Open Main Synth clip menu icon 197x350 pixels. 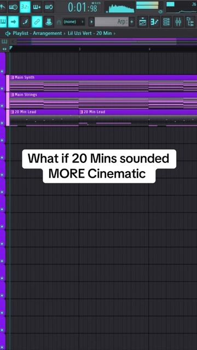pyautogui.click(x=12, y=78)
